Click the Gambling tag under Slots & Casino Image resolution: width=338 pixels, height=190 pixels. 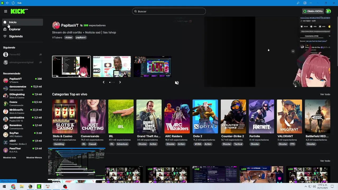(x=59, y=144)
